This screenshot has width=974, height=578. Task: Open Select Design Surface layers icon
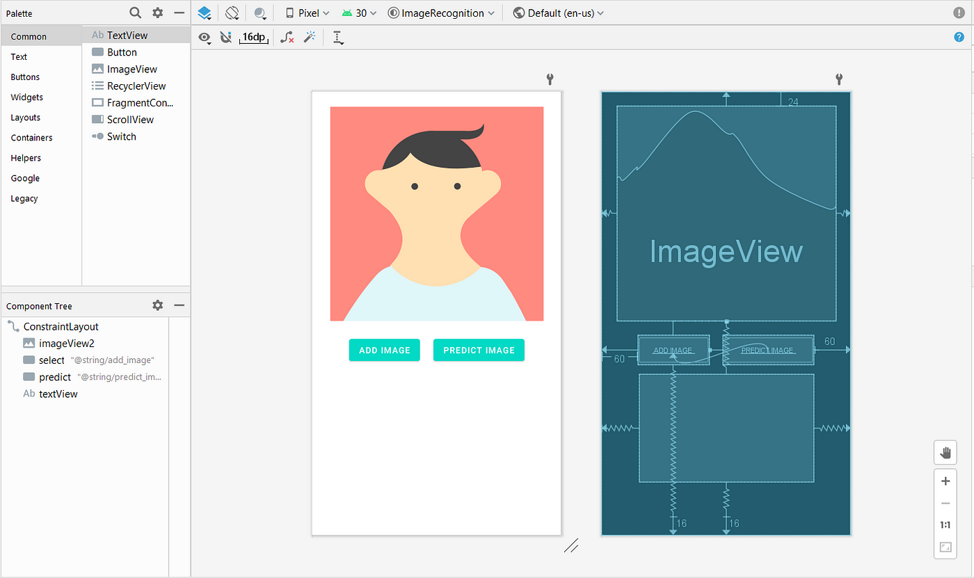pyautogui.click(x=205, y=13)
